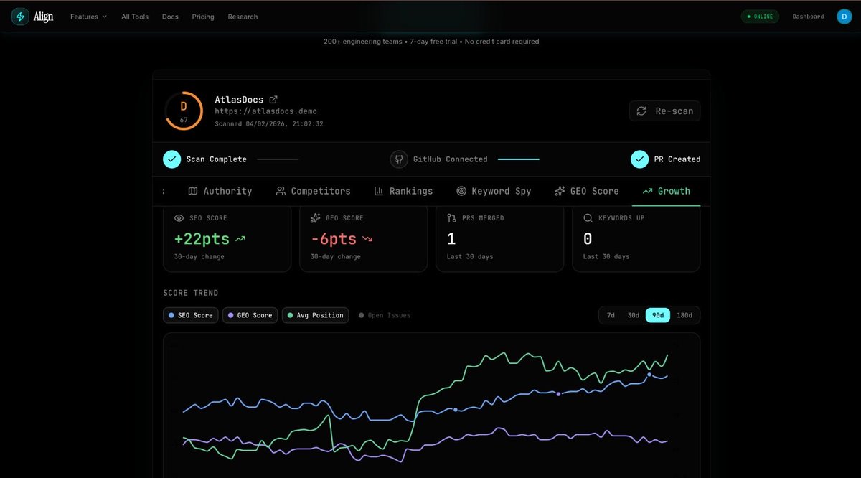Click the AtlasDocs site name
The image size is (861, 478).
click(x=239, y=100)
